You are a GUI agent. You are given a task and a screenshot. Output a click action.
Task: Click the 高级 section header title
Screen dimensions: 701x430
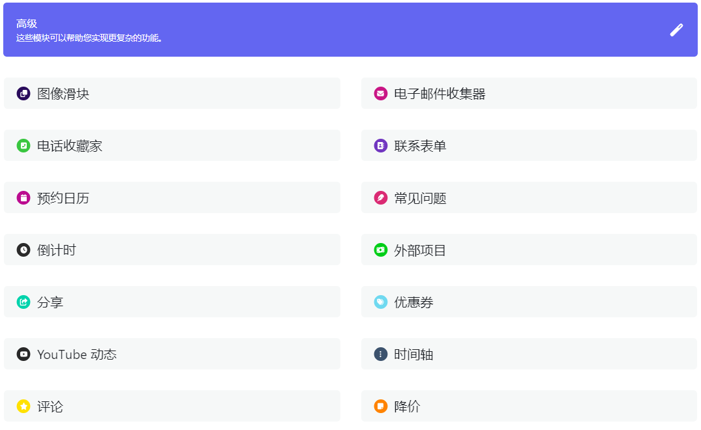pos(27,24)
